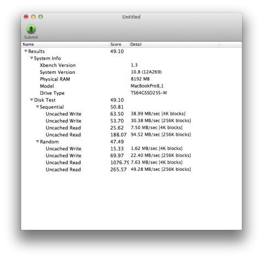Select Uncached Write row scoring 15.33
Image resolution: width=263 pixels, height=259 pixels.
point(131,148)
